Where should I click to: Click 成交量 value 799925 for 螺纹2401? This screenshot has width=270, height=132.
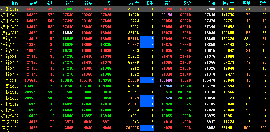(x=132, y=128)
